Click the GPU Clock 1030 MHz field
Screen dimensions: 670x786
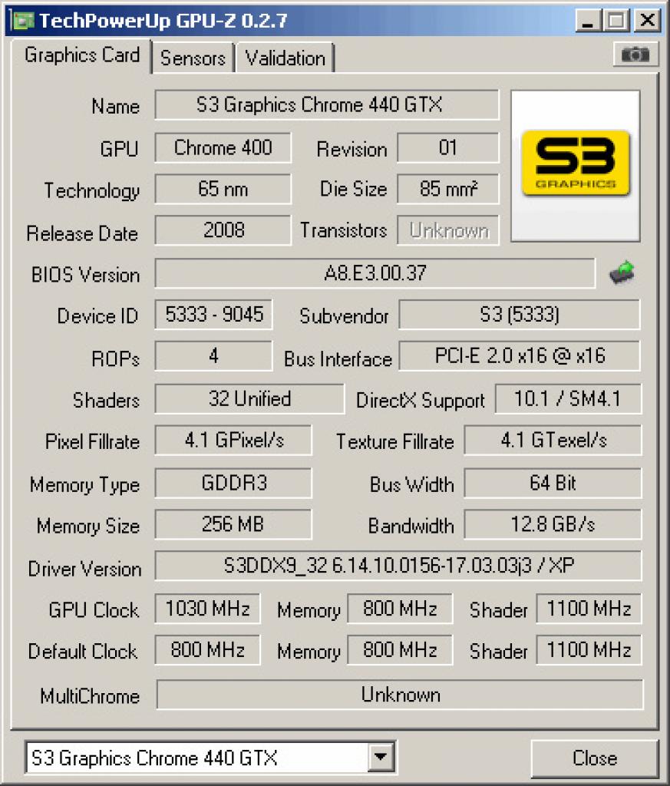pyautogui.click(x=207, y=609)
